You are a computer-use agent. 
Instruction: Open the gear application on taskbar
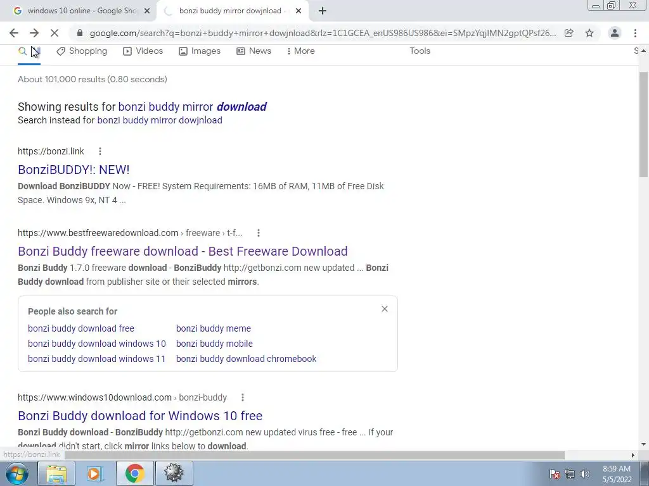click(174, 473)
